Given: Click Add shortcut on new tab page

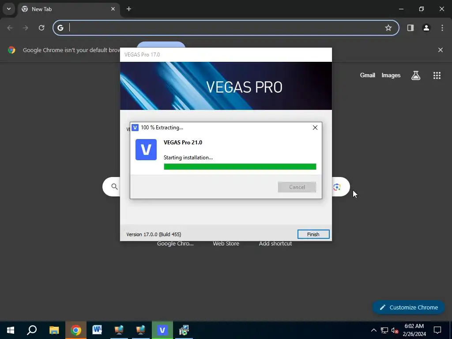Looking at the screenshot, I should 275,244.
